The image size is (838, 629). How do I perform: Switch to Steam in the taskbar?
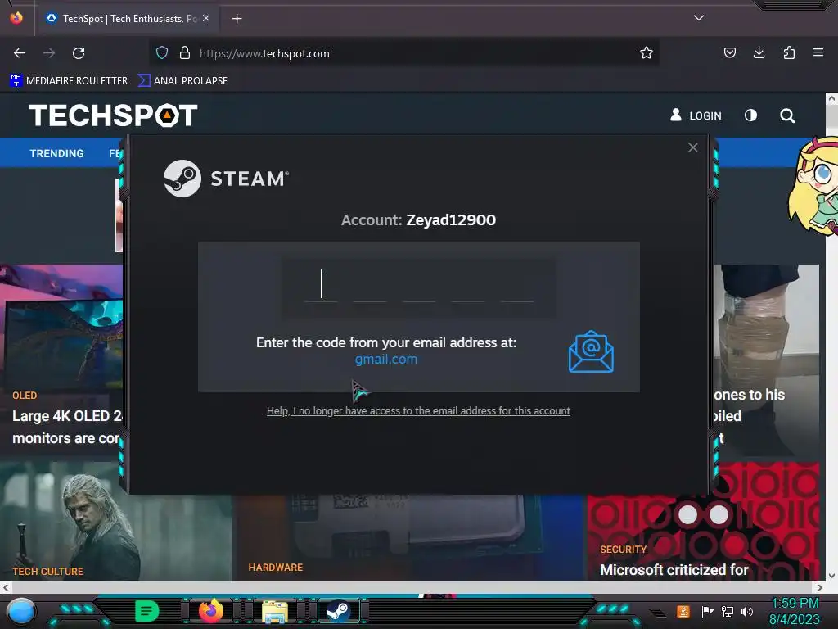(338, 611)
